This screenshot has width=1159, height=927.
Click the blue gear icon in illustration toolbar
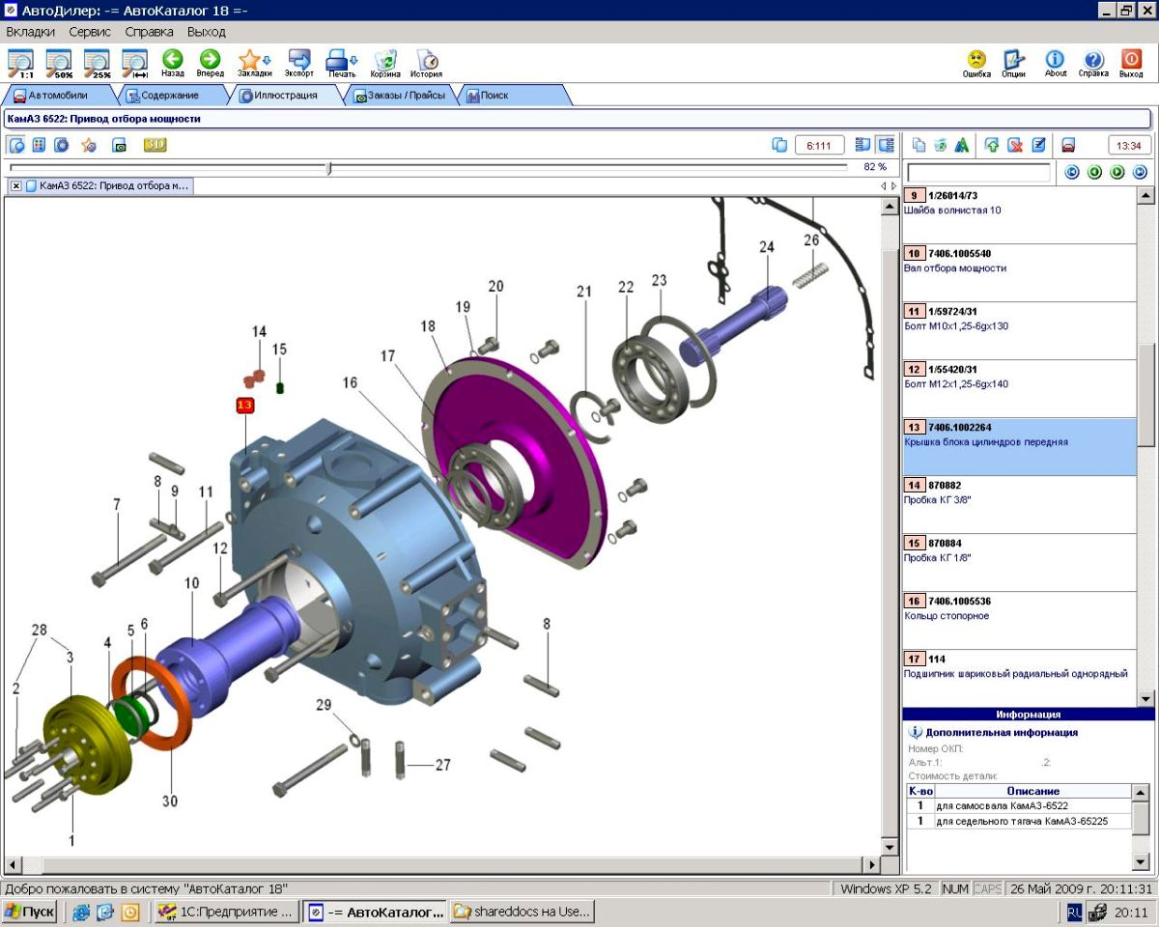[x=62, y=146]
